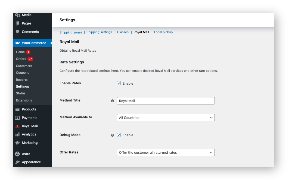Toggle the Enable Rates checkbox

pos(119,83)
